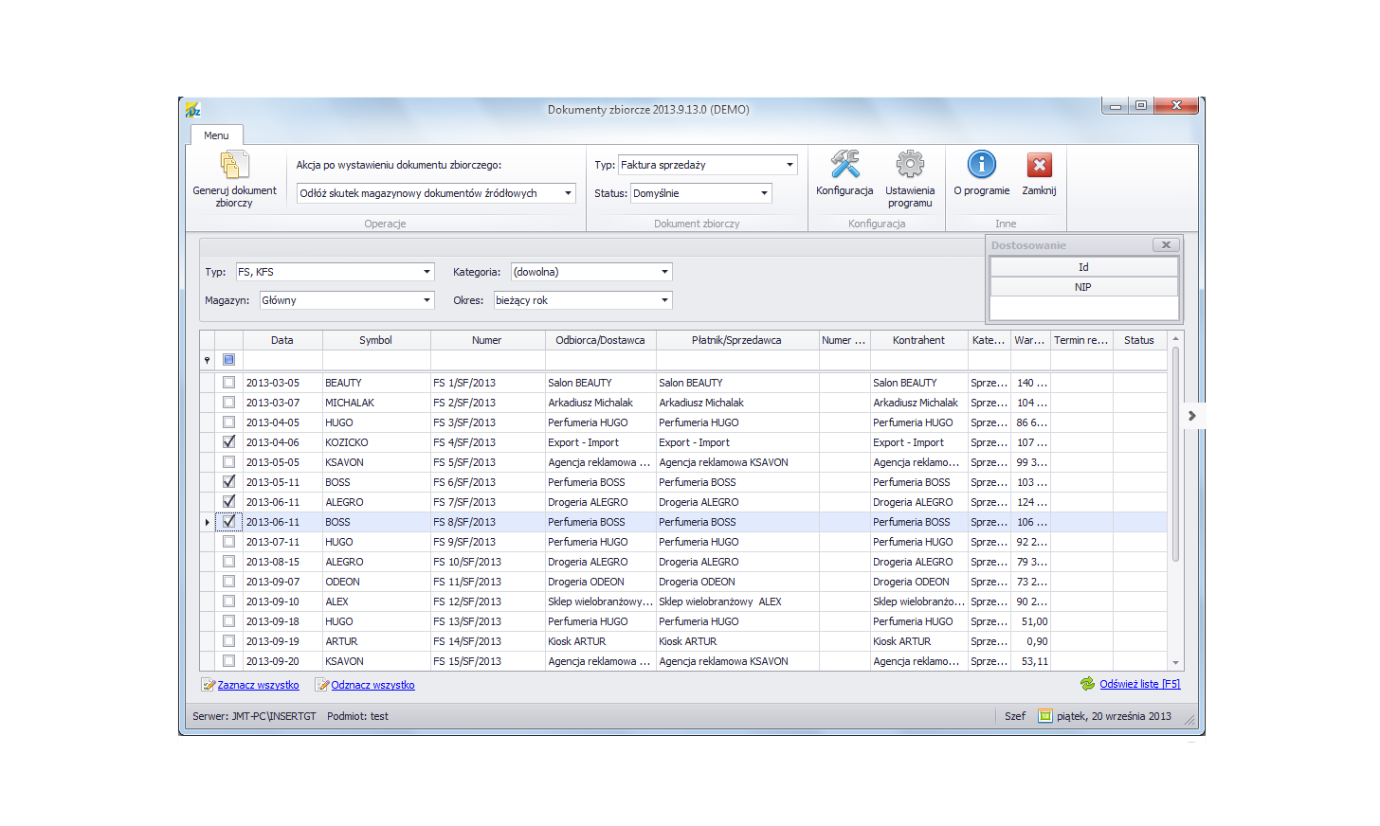
Task: Check the row FS 3/SF/2013 checkbox
Action: pyautogui.click(x=228, y=422)
